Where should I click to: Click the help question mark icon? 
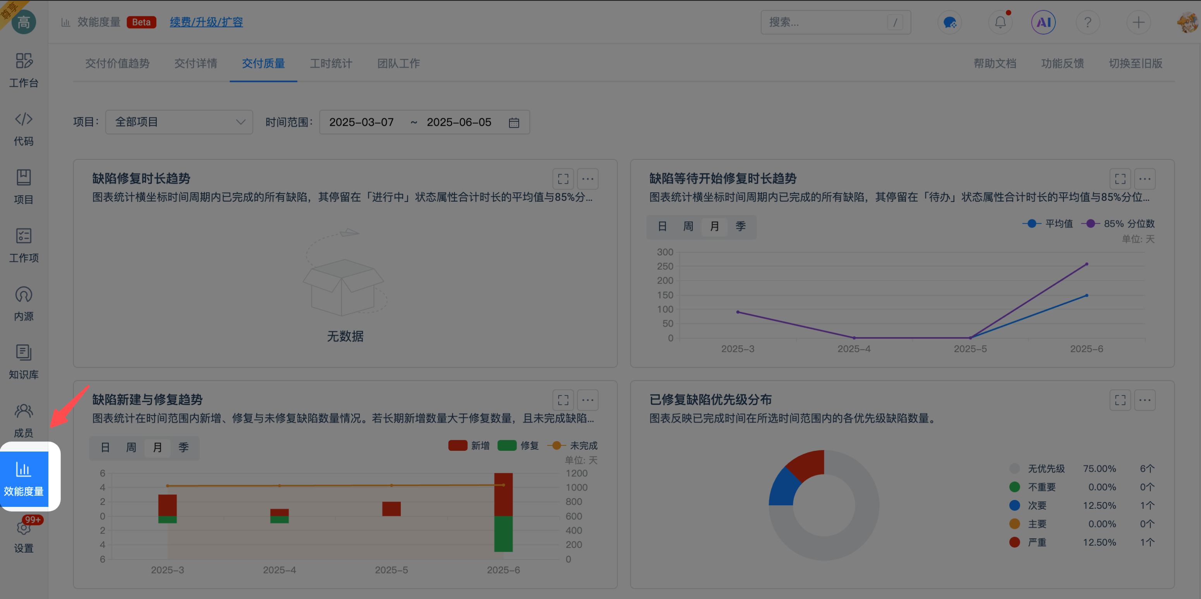[x=1088, y=22]
